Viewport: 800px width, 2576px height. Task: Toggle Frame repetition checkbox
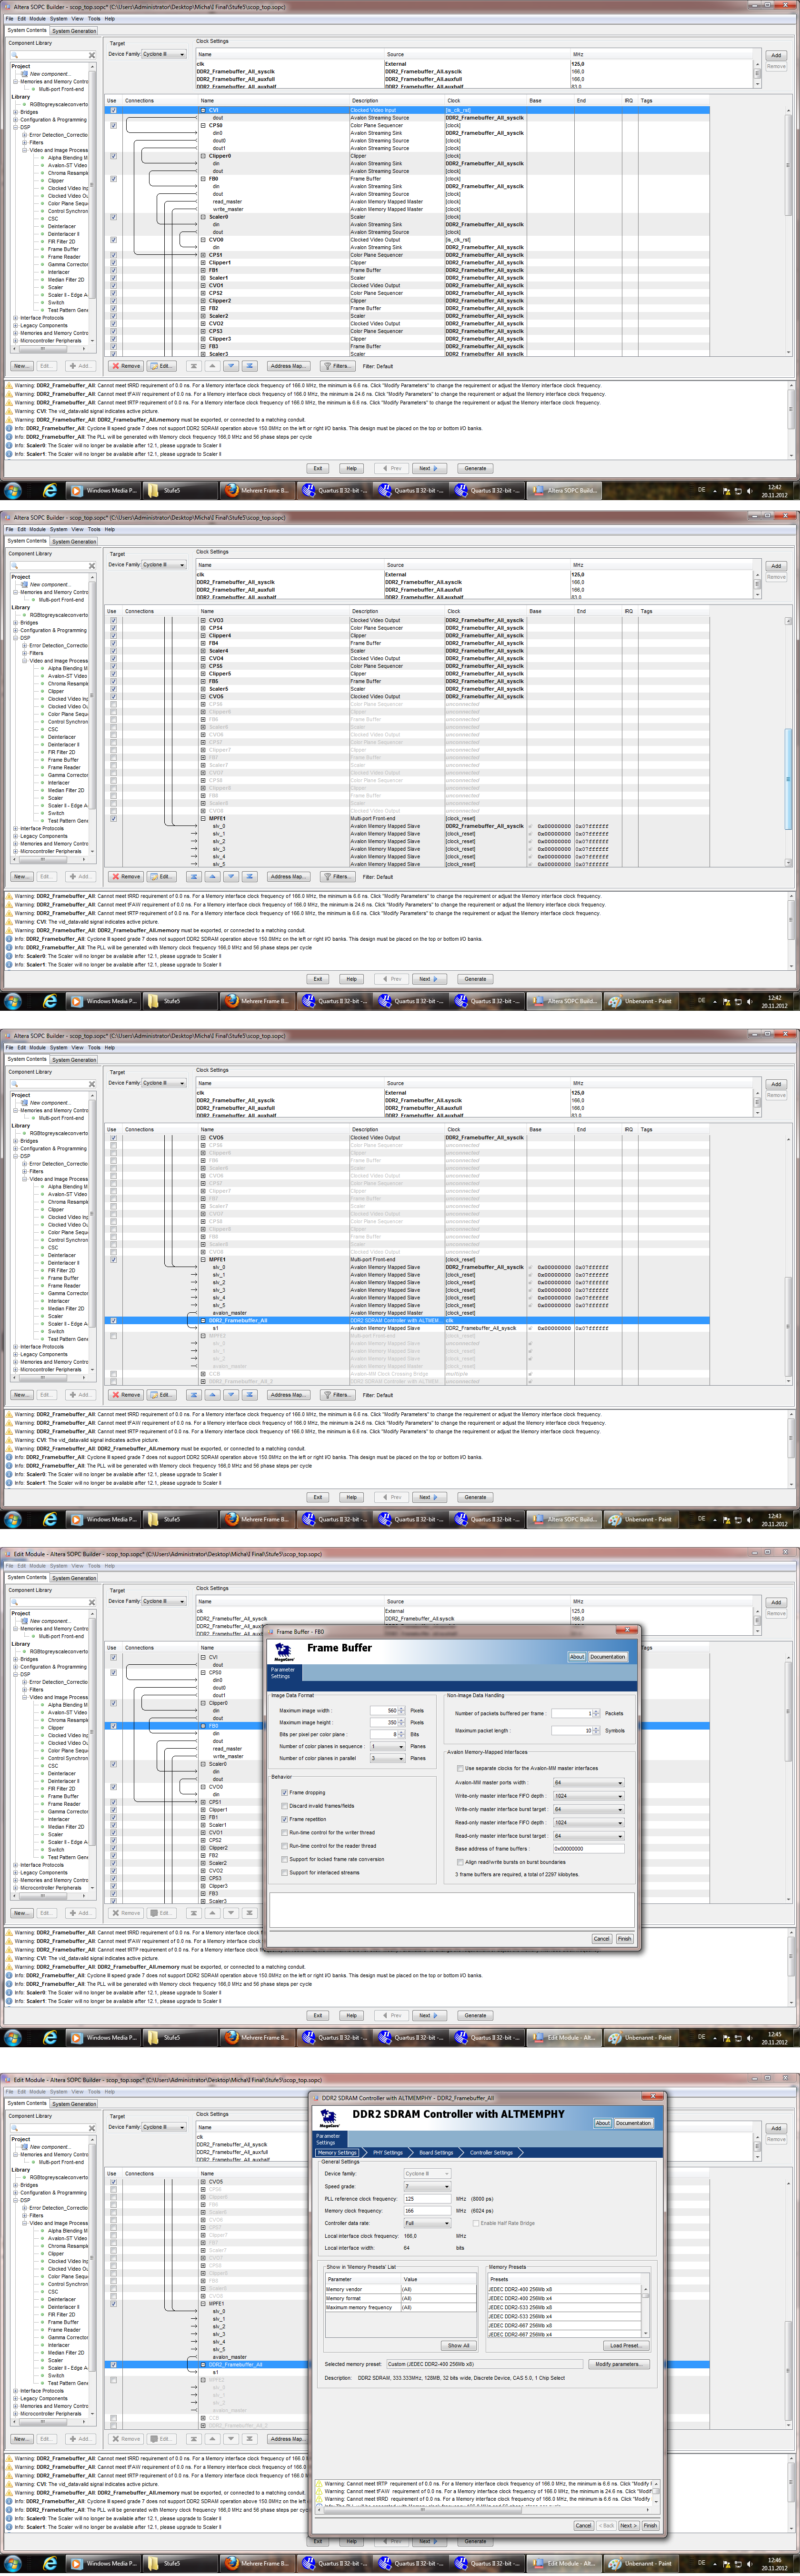coord(285,1819)
